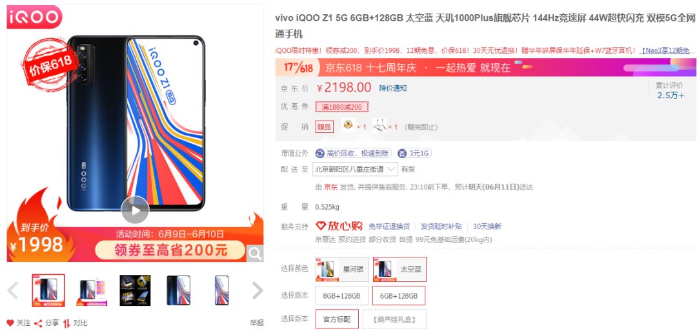Open the 对比 compare icon
This screenshot has height=331, width=697.
coord(66,323)
